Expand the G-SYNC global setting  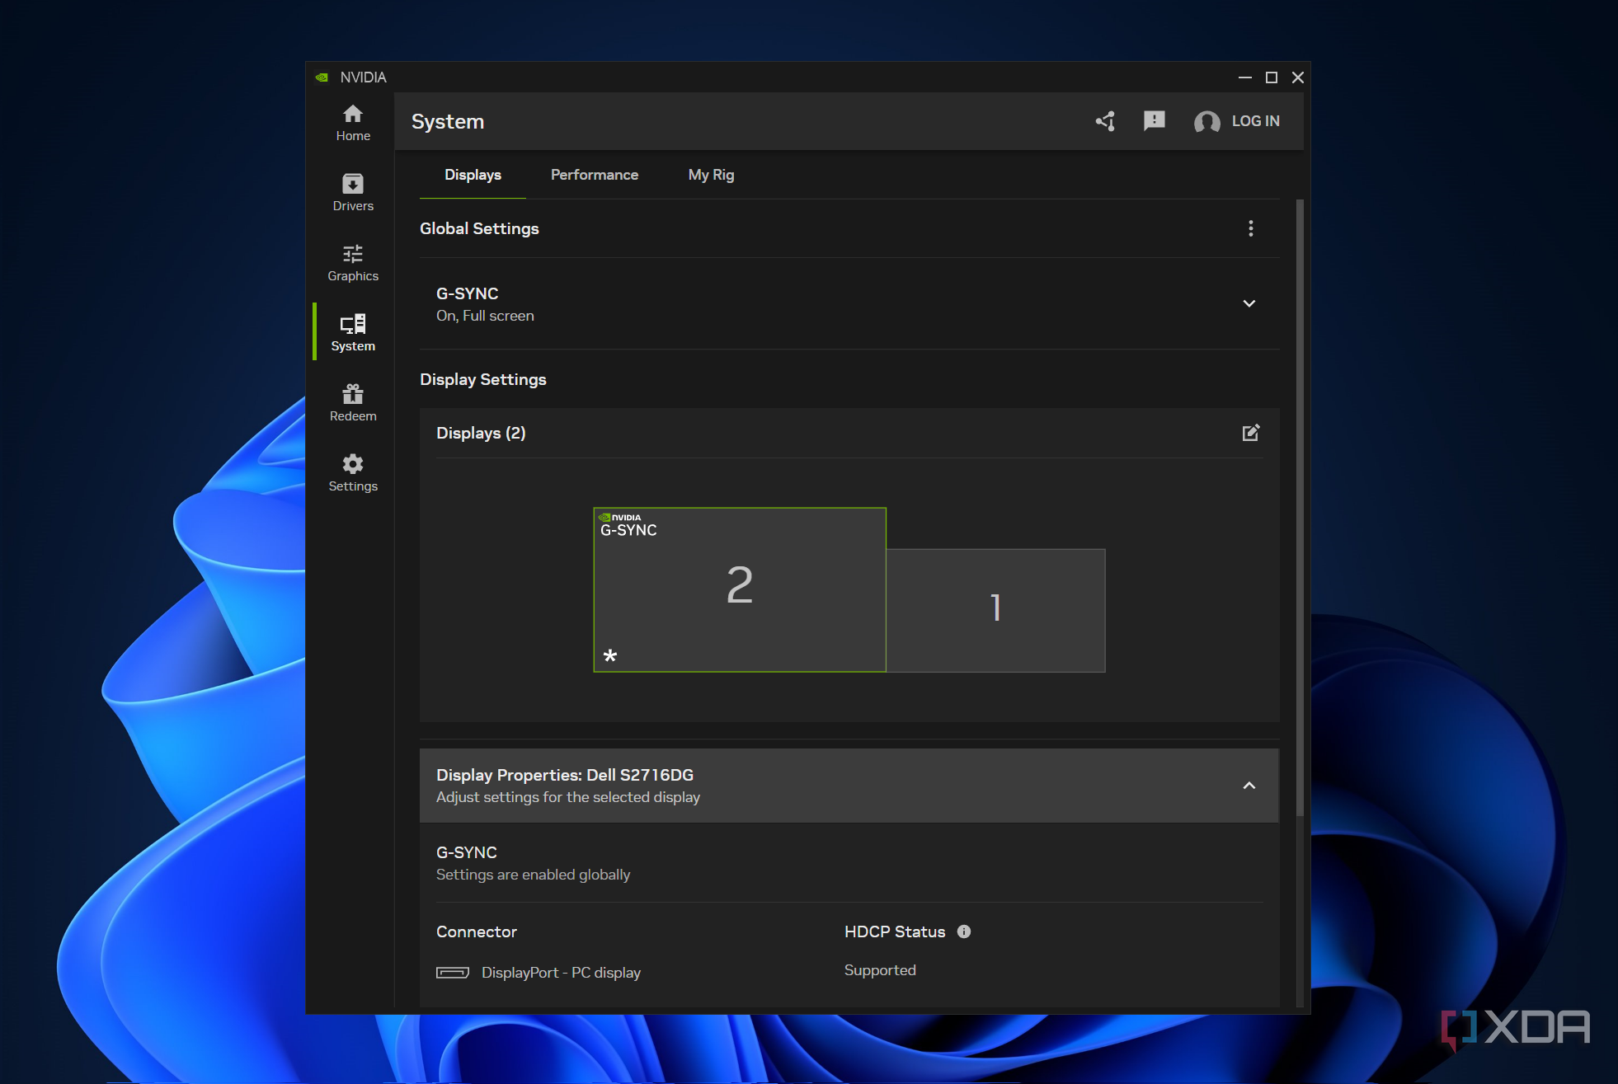pyautogui.click(x=1249, y=303)
